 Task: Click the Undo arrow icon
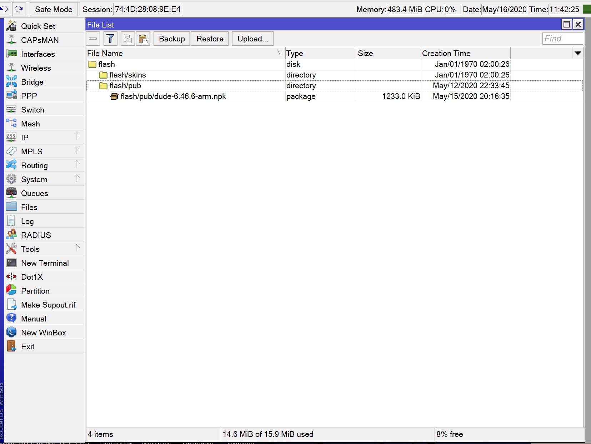(x=4, y=9)
